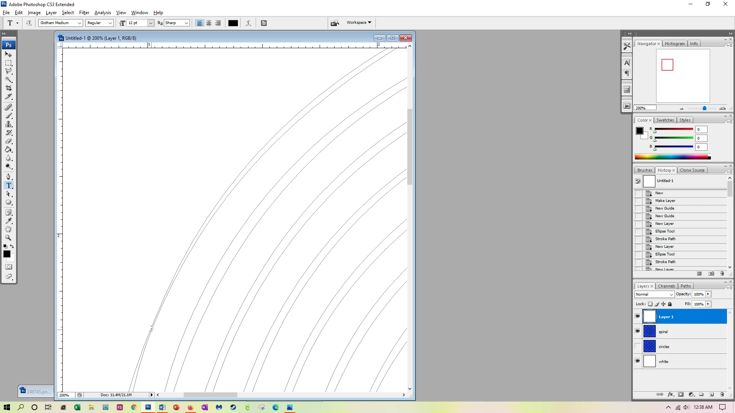The height and width of the screenshot is (413, 735).
Task: Select the Move tool
Action: (x=8, y=54)
